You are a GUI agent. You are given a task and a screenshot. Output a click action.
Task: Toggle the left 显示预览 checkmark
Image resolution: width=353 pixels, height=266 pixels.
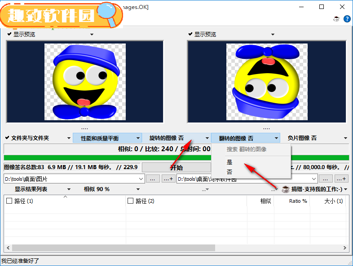9,34
